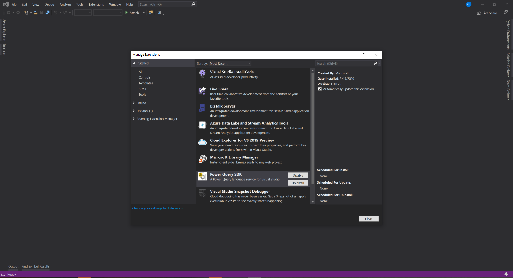Toggle Automatically update this extension checkbox
513x278 pixels.
tap(320, 89)
